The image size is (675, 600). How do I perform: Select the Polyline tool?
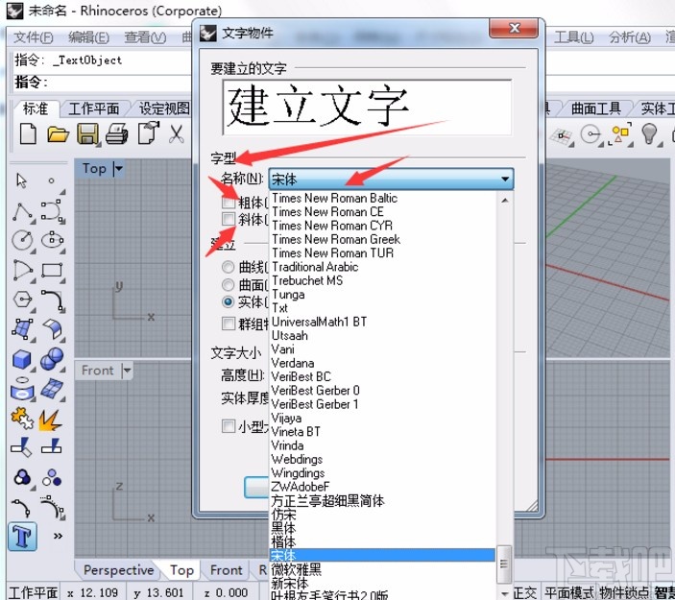[22, 212]
